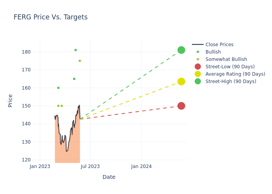Viewport: 272px width, 194px height.
Task: Click the chart title FERG Price Vs. Targets
Action: [x=51, y=17]
